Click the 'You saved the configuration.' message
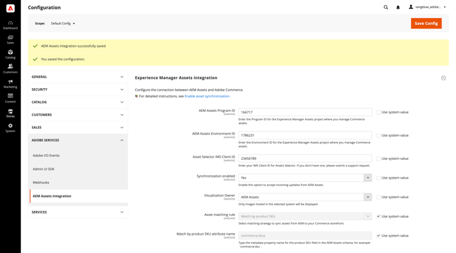Image resolution: width=456 pixels, height=253 pixels. click(x=63, y=59)
